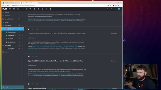The width and height of the screenshot is (161, 90).
Task: Open the Contacts app icon
Action: tap(34, 9)
